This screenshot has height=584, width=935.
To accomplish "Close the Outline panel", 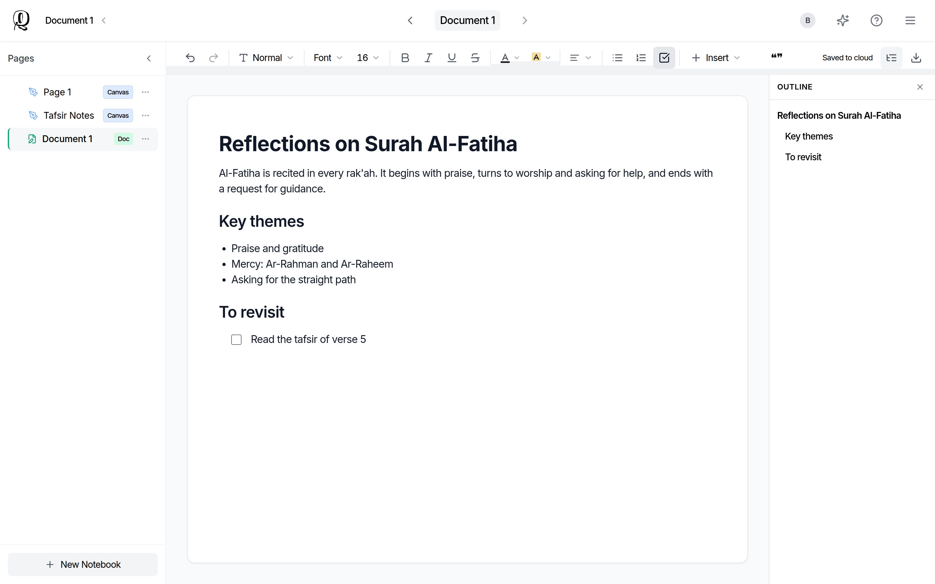I will (920, 87).
